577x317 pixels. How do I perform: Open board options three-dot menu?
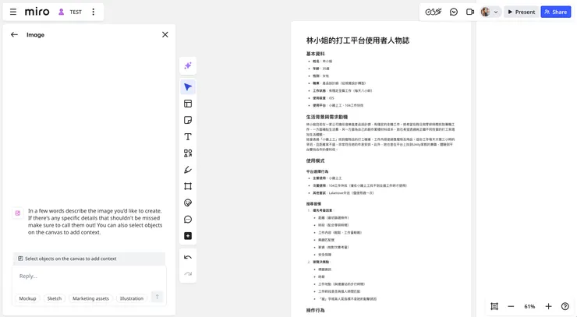pos(93,12)
